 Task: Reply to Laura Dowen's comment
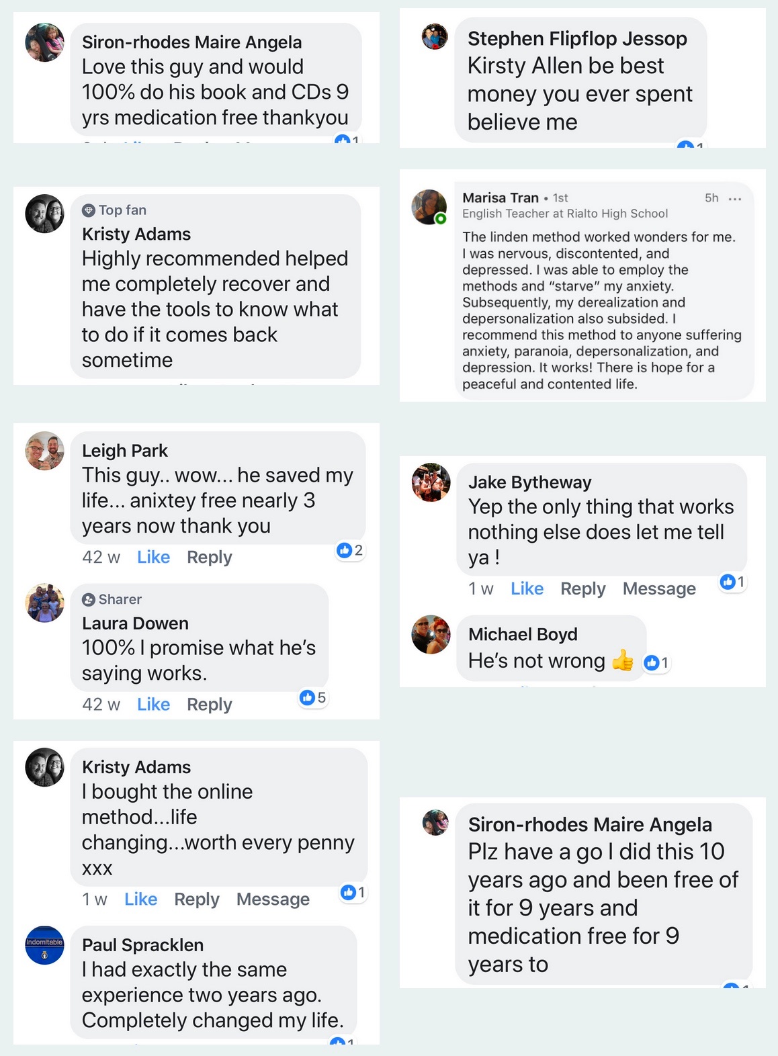click(209, 704)
